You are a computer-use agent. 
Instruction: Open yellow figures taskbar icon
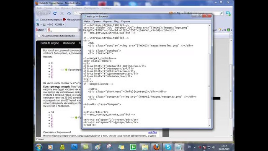click(62, 147)
